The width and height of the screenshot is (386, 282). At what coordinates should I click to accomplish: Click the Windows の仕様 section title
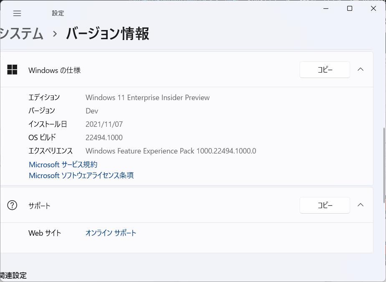[55, 70]
